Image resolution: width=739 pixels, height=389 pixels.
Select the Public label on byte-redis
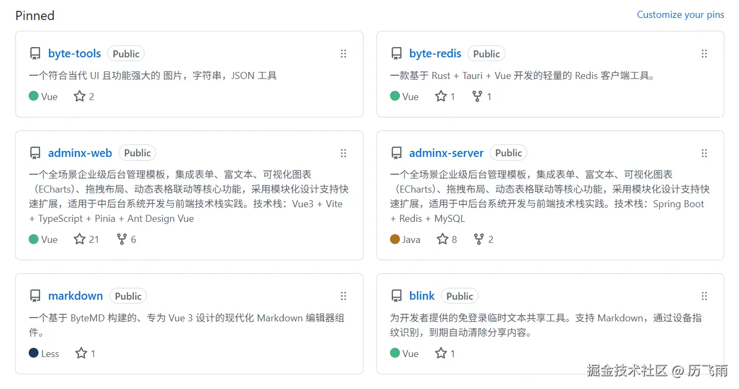coord(486,53)
